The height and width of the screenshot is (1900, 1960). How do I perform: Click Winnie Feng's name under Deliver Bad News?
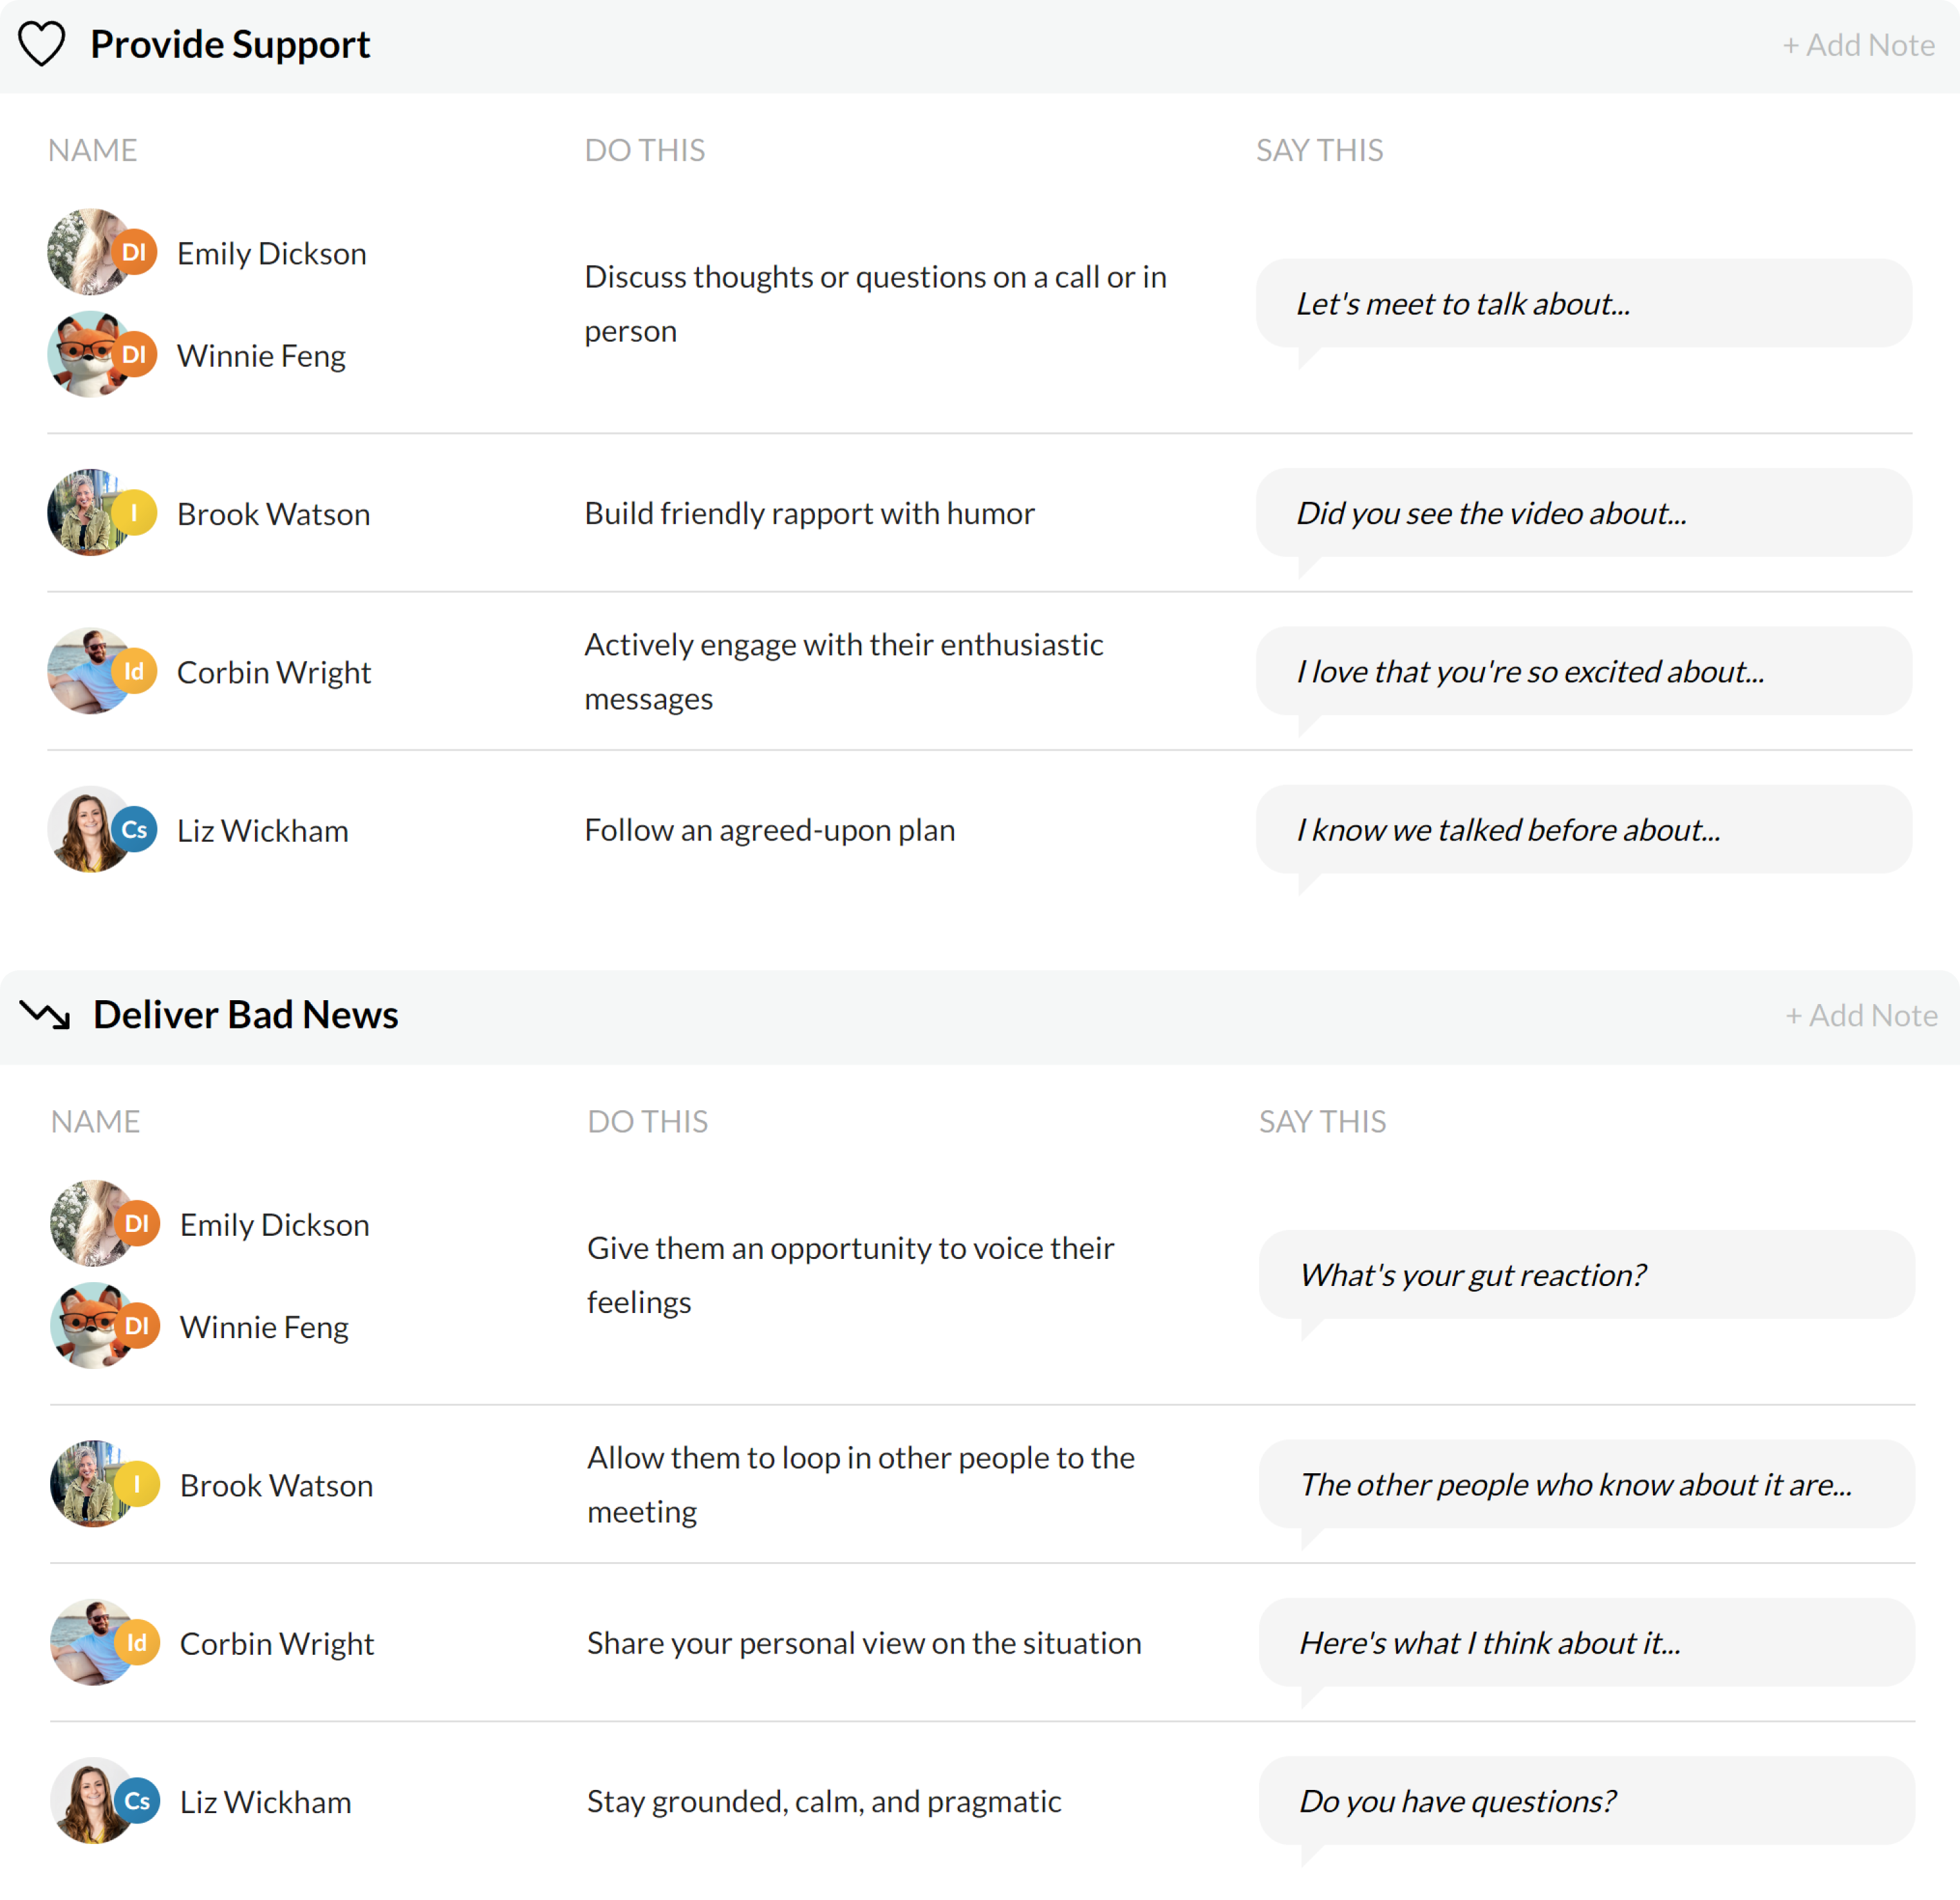[x=264, y=1327]
